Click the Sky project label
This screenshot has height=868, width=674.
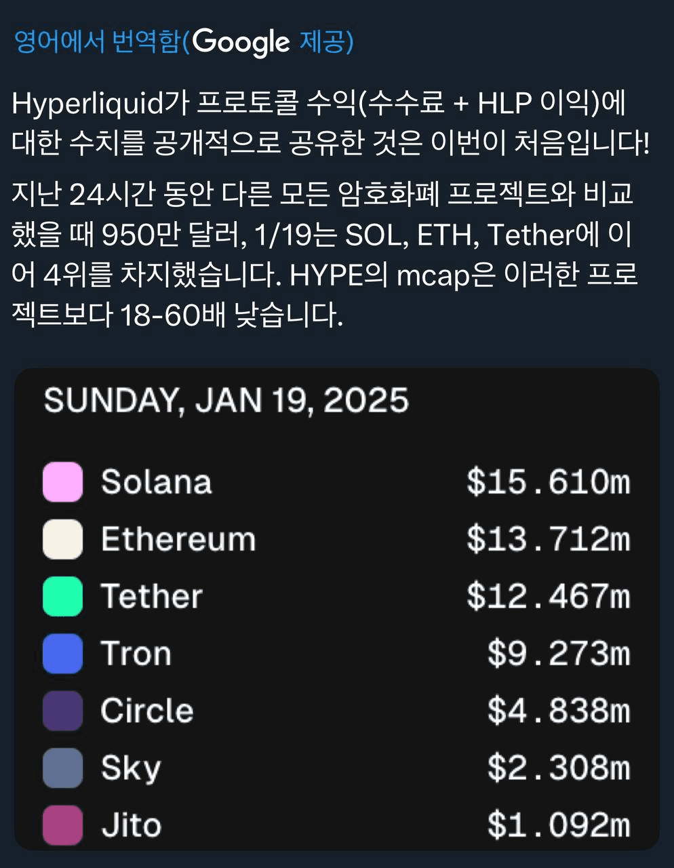pos(131,768)
